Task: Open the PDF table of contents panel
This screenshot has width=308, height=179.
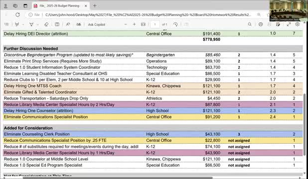Action: [6, 24]
